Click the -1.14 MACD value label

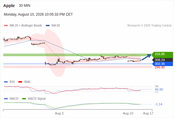[158, 104]
